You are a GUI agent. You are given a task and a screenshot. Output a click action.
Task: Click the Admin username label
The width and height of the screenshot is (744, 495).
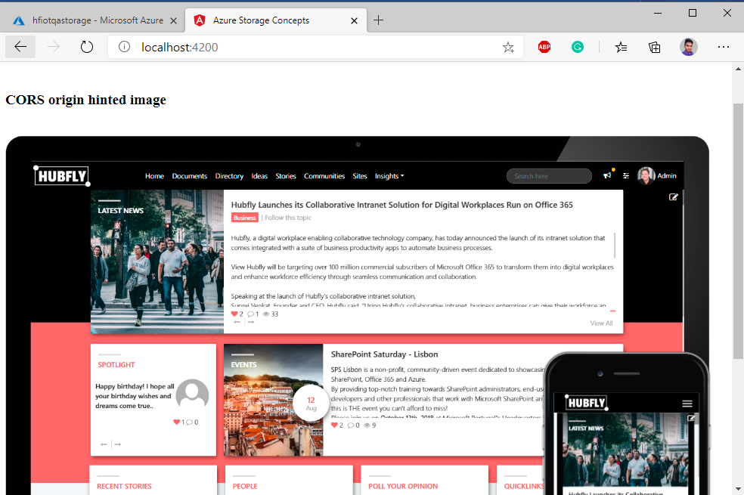667,175
